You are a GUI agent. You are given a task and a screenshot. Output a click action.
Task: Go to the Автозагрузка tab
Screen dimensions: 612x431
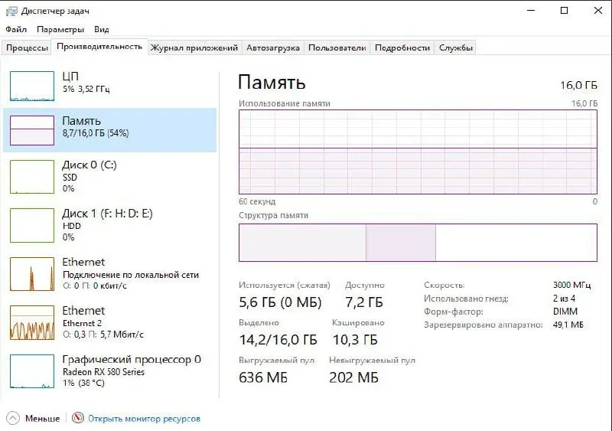pyautogui.click(x=273, y=47)
